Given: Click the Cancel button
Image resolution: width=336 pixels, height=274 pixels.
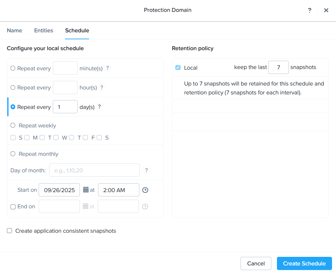Looking at the screenshot, I should click(x=256, y=263).
